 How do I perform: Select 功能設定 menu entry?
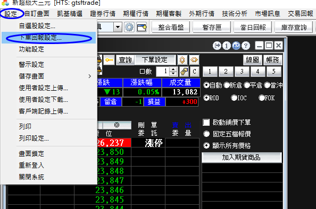pos(48,49)
